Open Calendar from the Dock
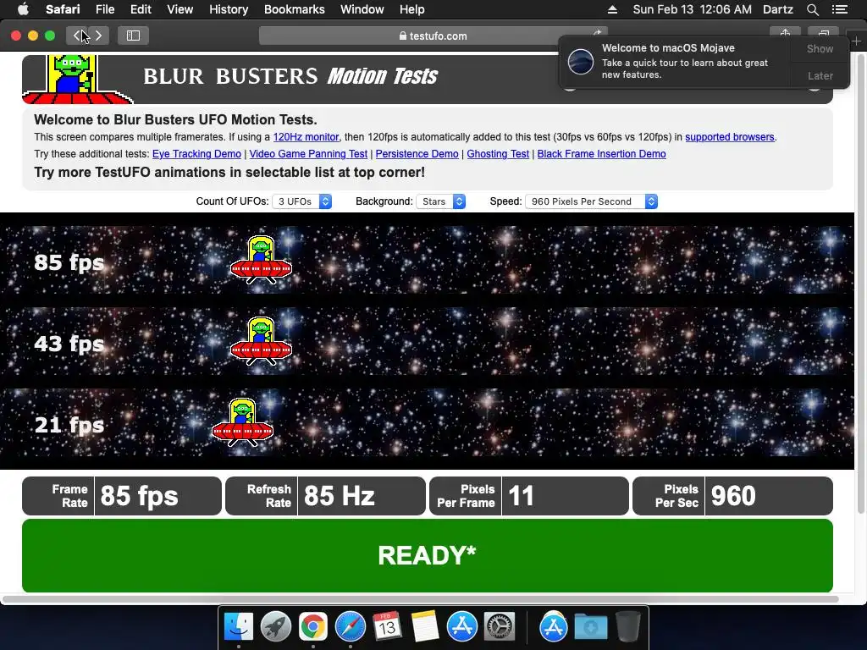Viewport: 867px width, 650px height. [x=387, y=627]
